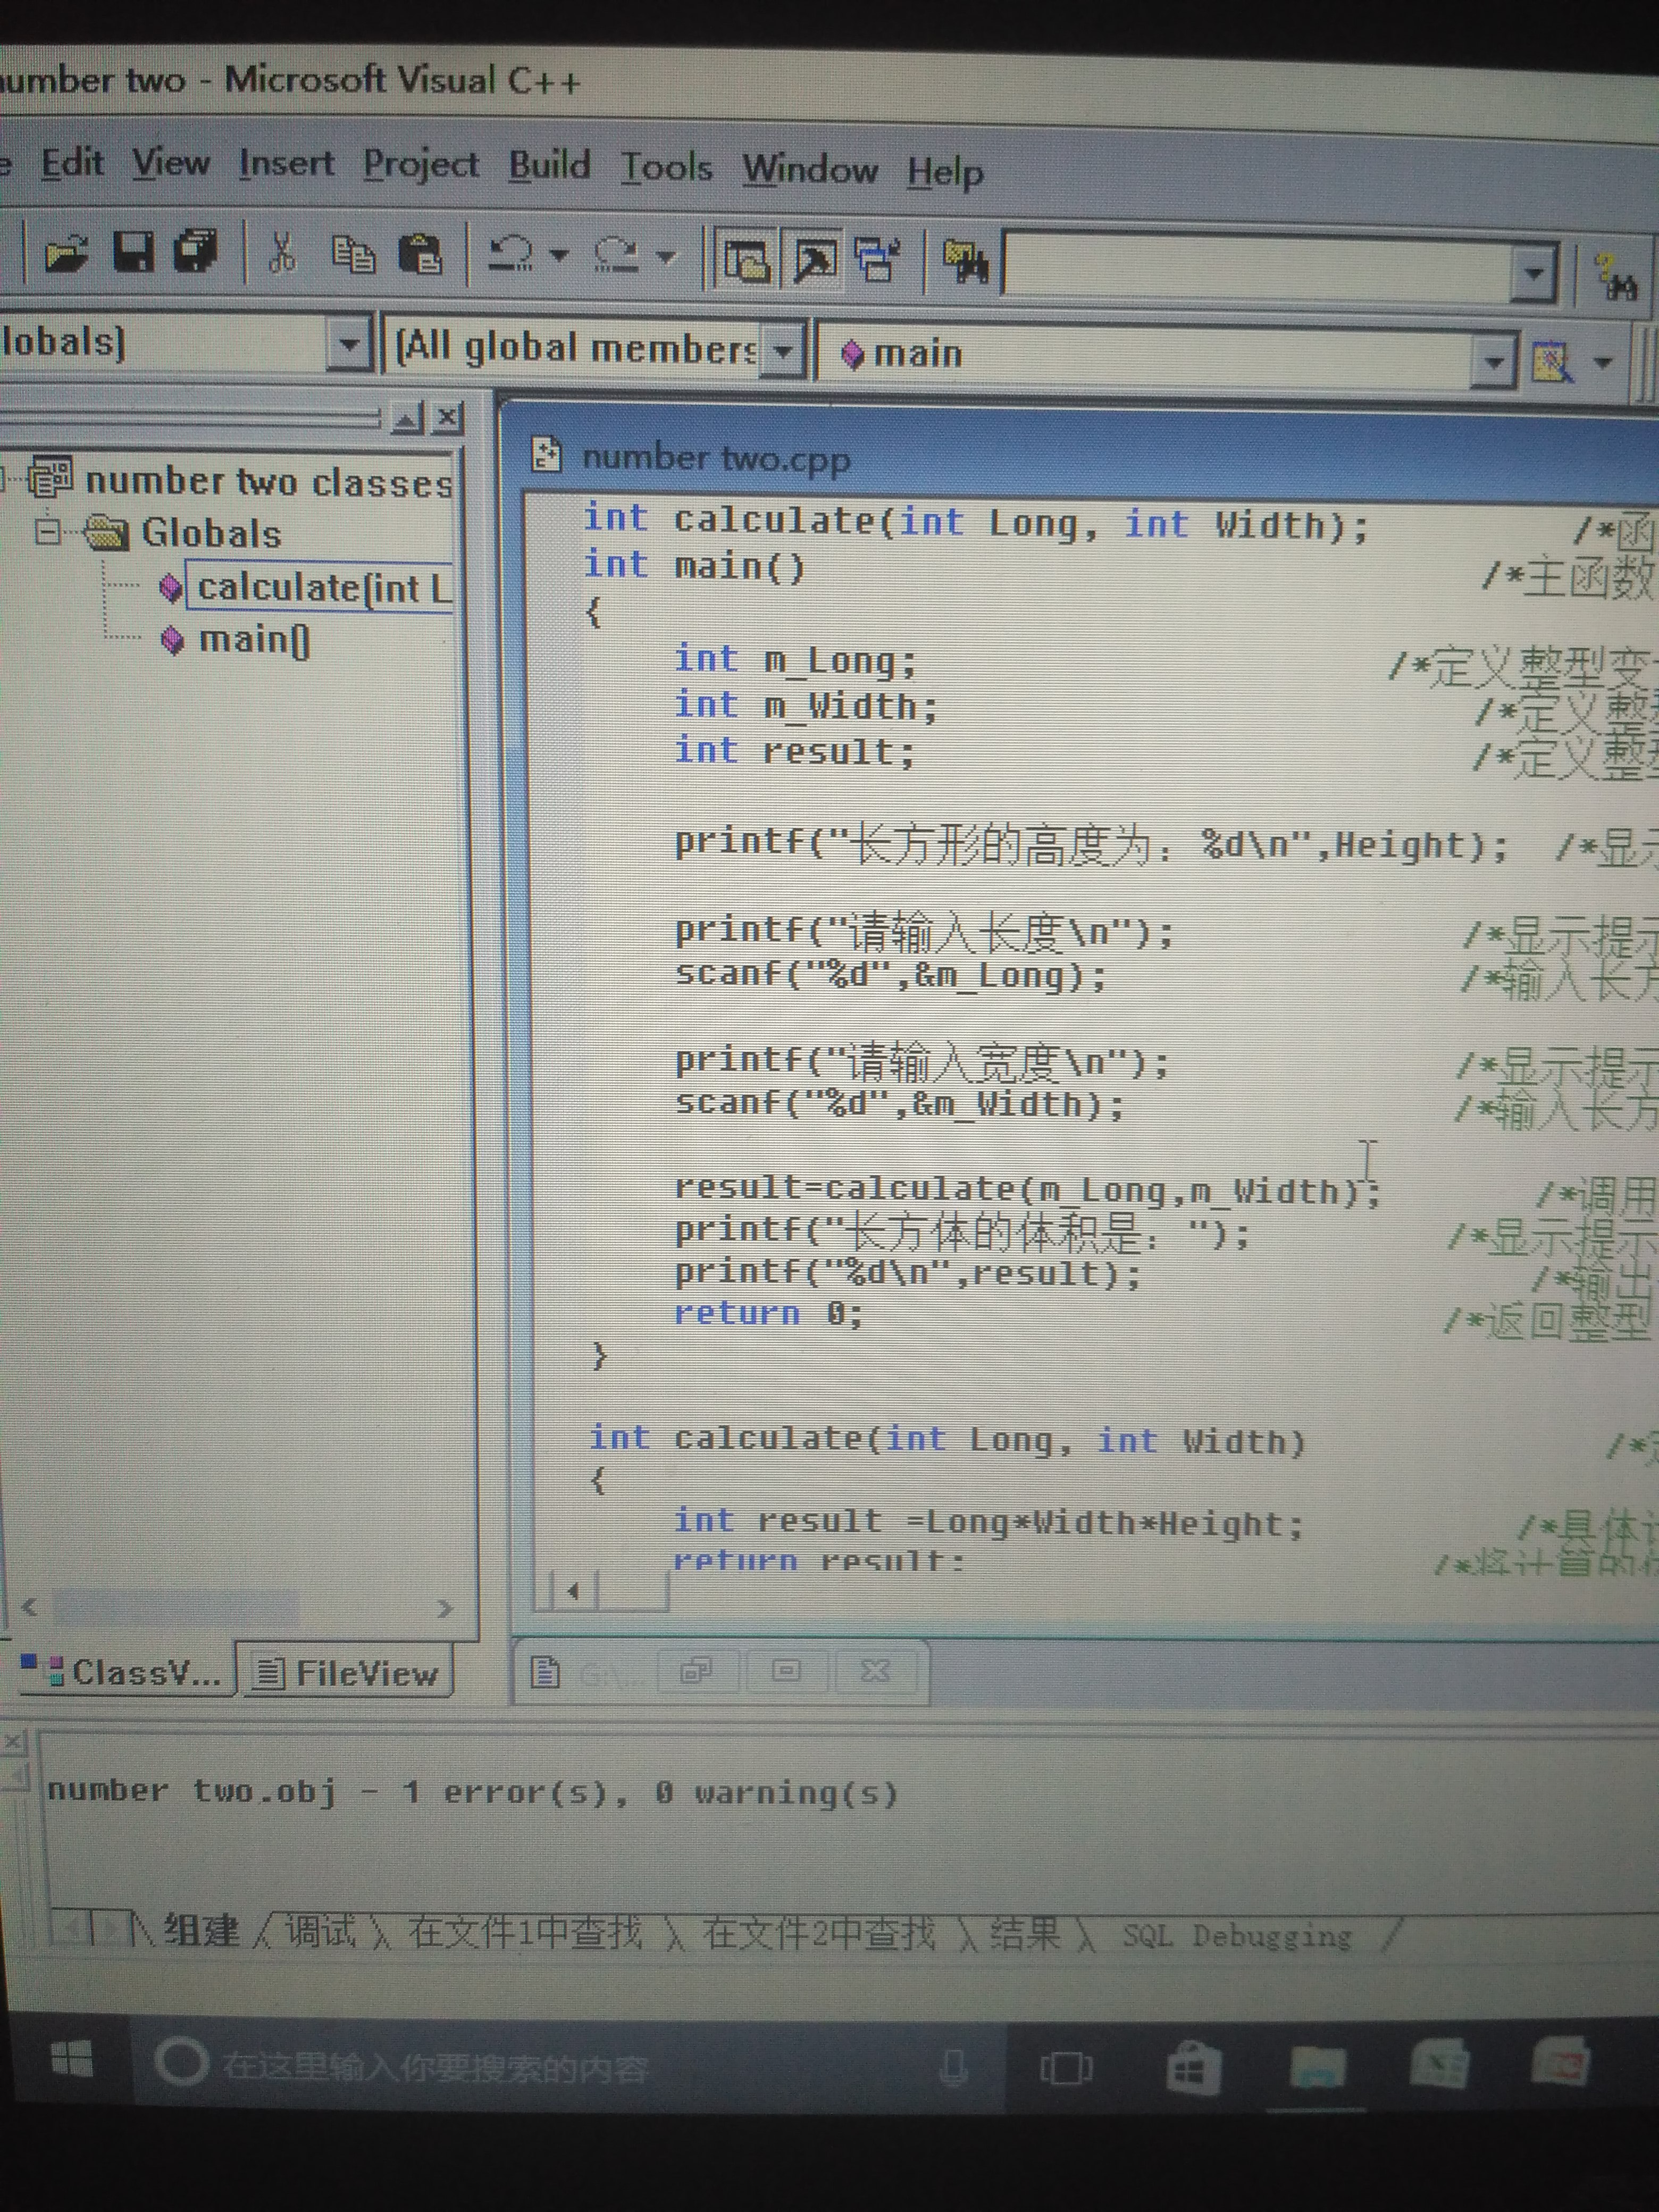This screenshot has height=2212, width=1659.
Task: Select main() in class tree
Action: (254, 639)
